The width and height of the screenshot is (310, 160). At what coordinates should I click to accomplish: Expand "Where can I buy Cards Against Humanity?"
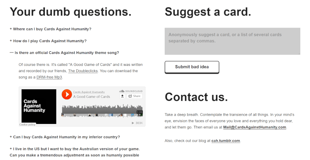pos(50,29)
